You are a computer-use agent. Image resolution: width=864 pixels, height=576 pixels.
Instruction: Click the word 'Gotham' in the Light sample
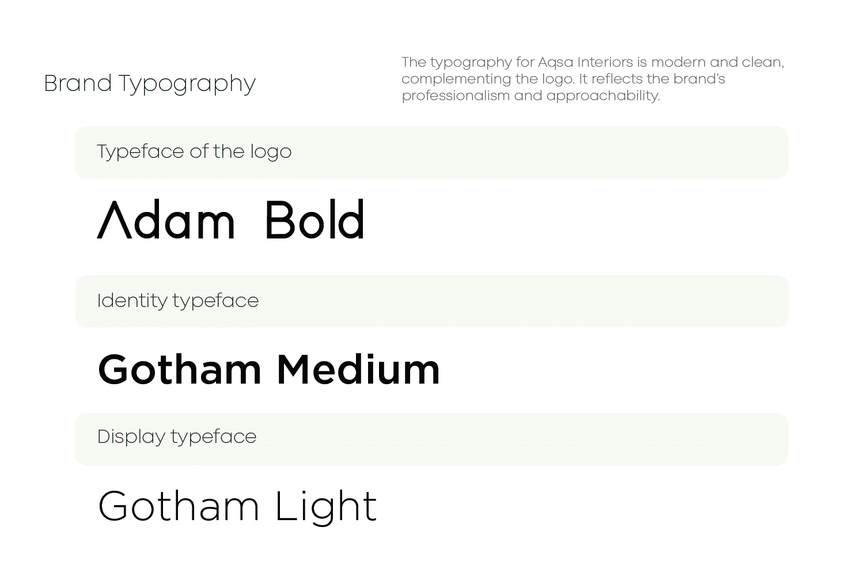pyautogui.click(x=179, y=507)
